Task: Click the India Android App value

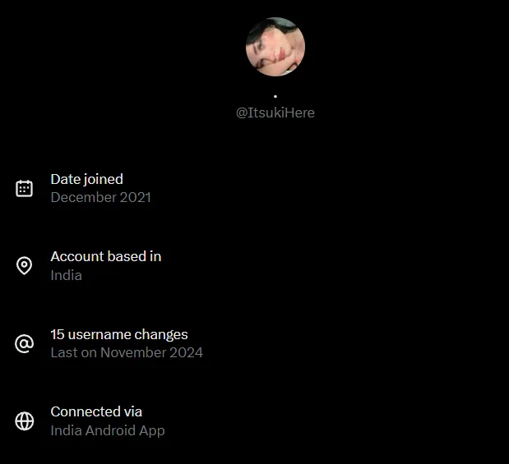Action: 108,430
